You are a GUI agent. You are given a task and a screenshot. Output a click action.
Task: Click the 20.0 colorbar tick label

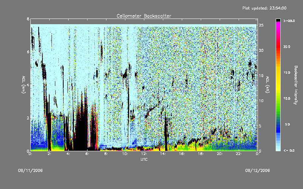tap(287, 46)
